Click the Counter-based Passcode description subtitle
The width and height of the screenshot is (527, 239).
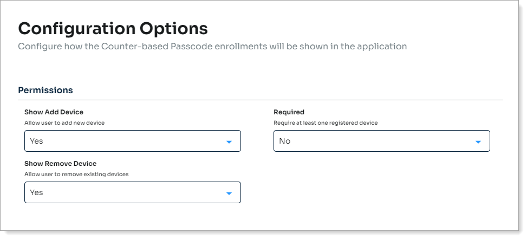point(212,46)
